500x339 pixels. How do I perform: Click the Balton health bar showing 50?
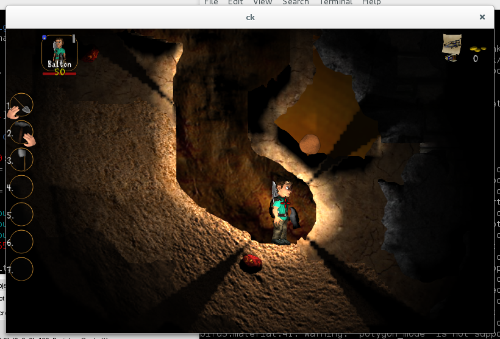click(59, 73)
